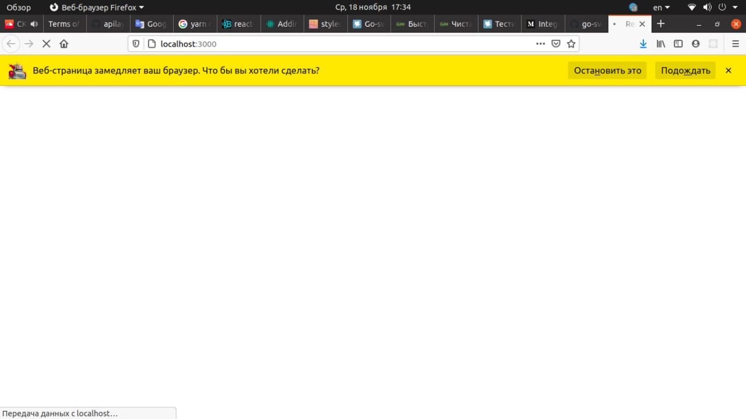Switch to the Adding React docs tab

[282, 24]
